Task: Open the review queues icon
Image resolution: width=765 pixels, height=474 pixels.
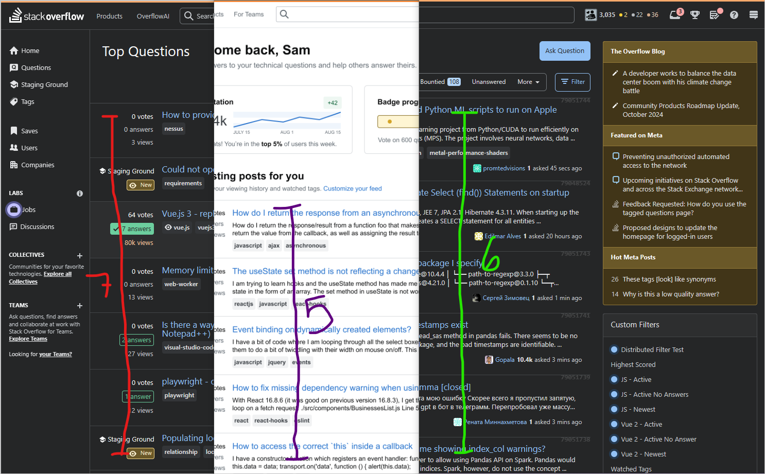Action: (x=715, y=15)
